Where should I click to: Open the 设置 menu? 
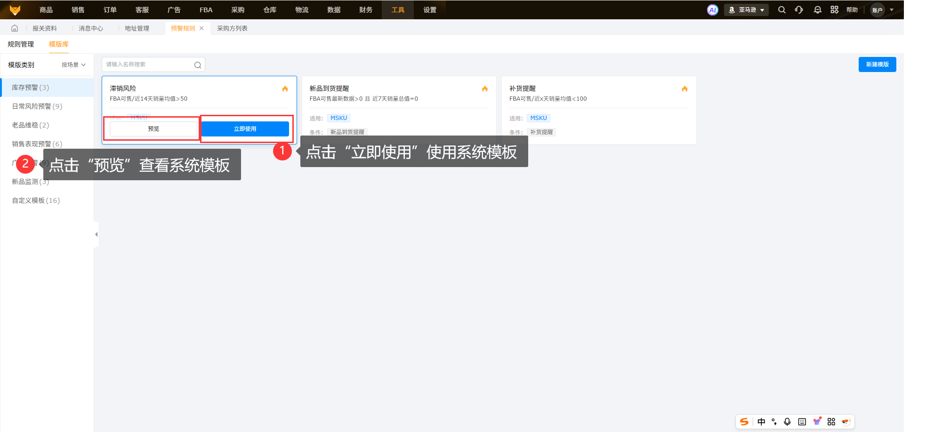(x=430, y=10)
